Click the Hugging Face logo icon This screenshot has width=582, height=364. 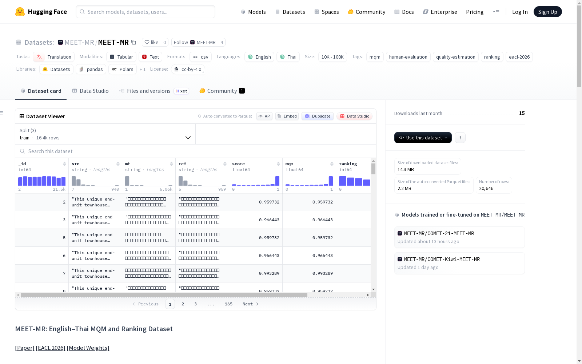[x=20, y=12]
